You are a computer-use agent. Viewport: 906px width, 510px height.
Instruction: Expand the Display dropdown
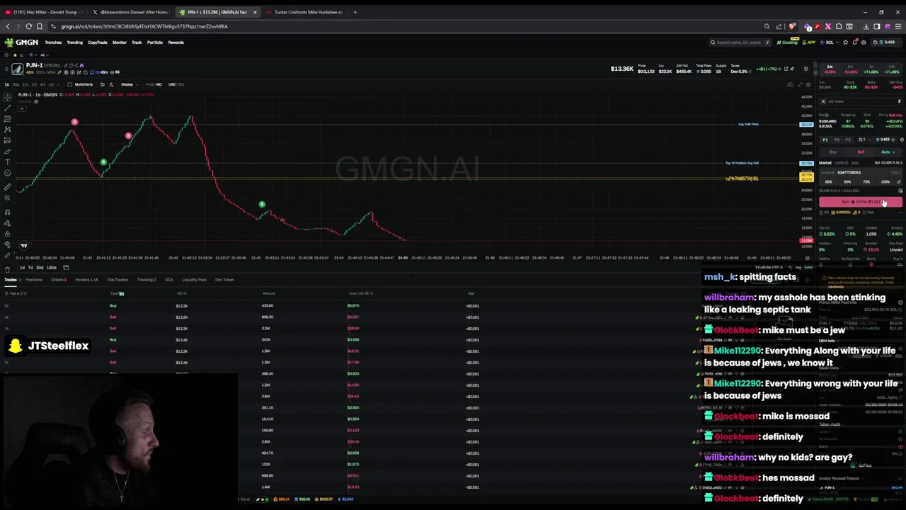coord(128,84)
